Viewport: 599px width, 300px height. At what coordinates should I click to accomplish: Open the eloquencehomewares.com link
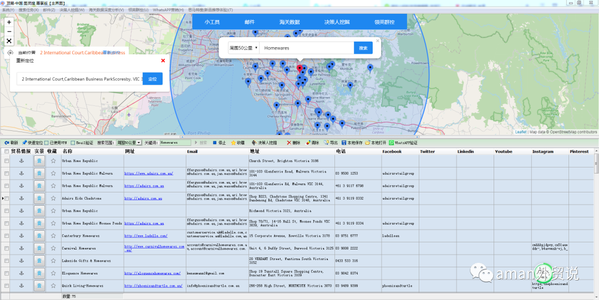[x=153, y=273]
